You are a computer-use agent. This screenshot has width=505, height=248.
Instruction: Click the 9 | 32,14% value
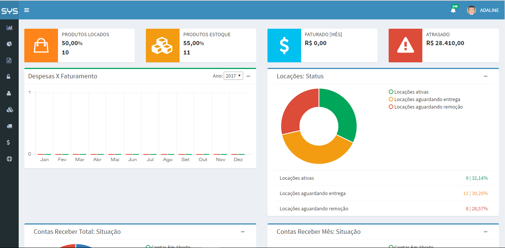click(477, 178)
